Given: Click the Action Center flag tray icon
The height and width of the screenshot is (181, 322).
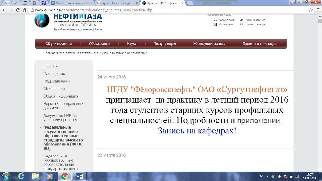Looking at the screenshot, I should 285,176.
